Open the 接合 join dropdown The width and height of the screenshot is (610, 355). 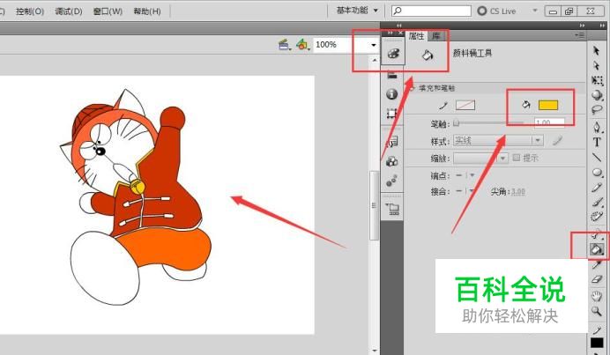pyautogui.click(x=472, y=191)
